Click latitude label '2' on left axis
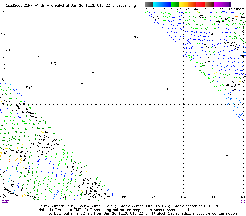Screen dimensions: 246x216 [3, 126]
